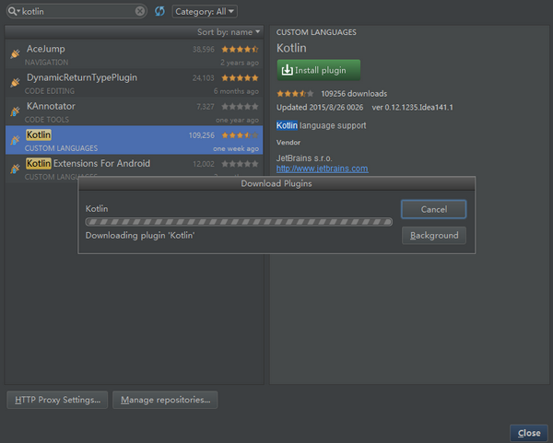Click the CODE TOOLS category label
The width and height of the screenshot is (553, 443).
(x=47, y=120)
